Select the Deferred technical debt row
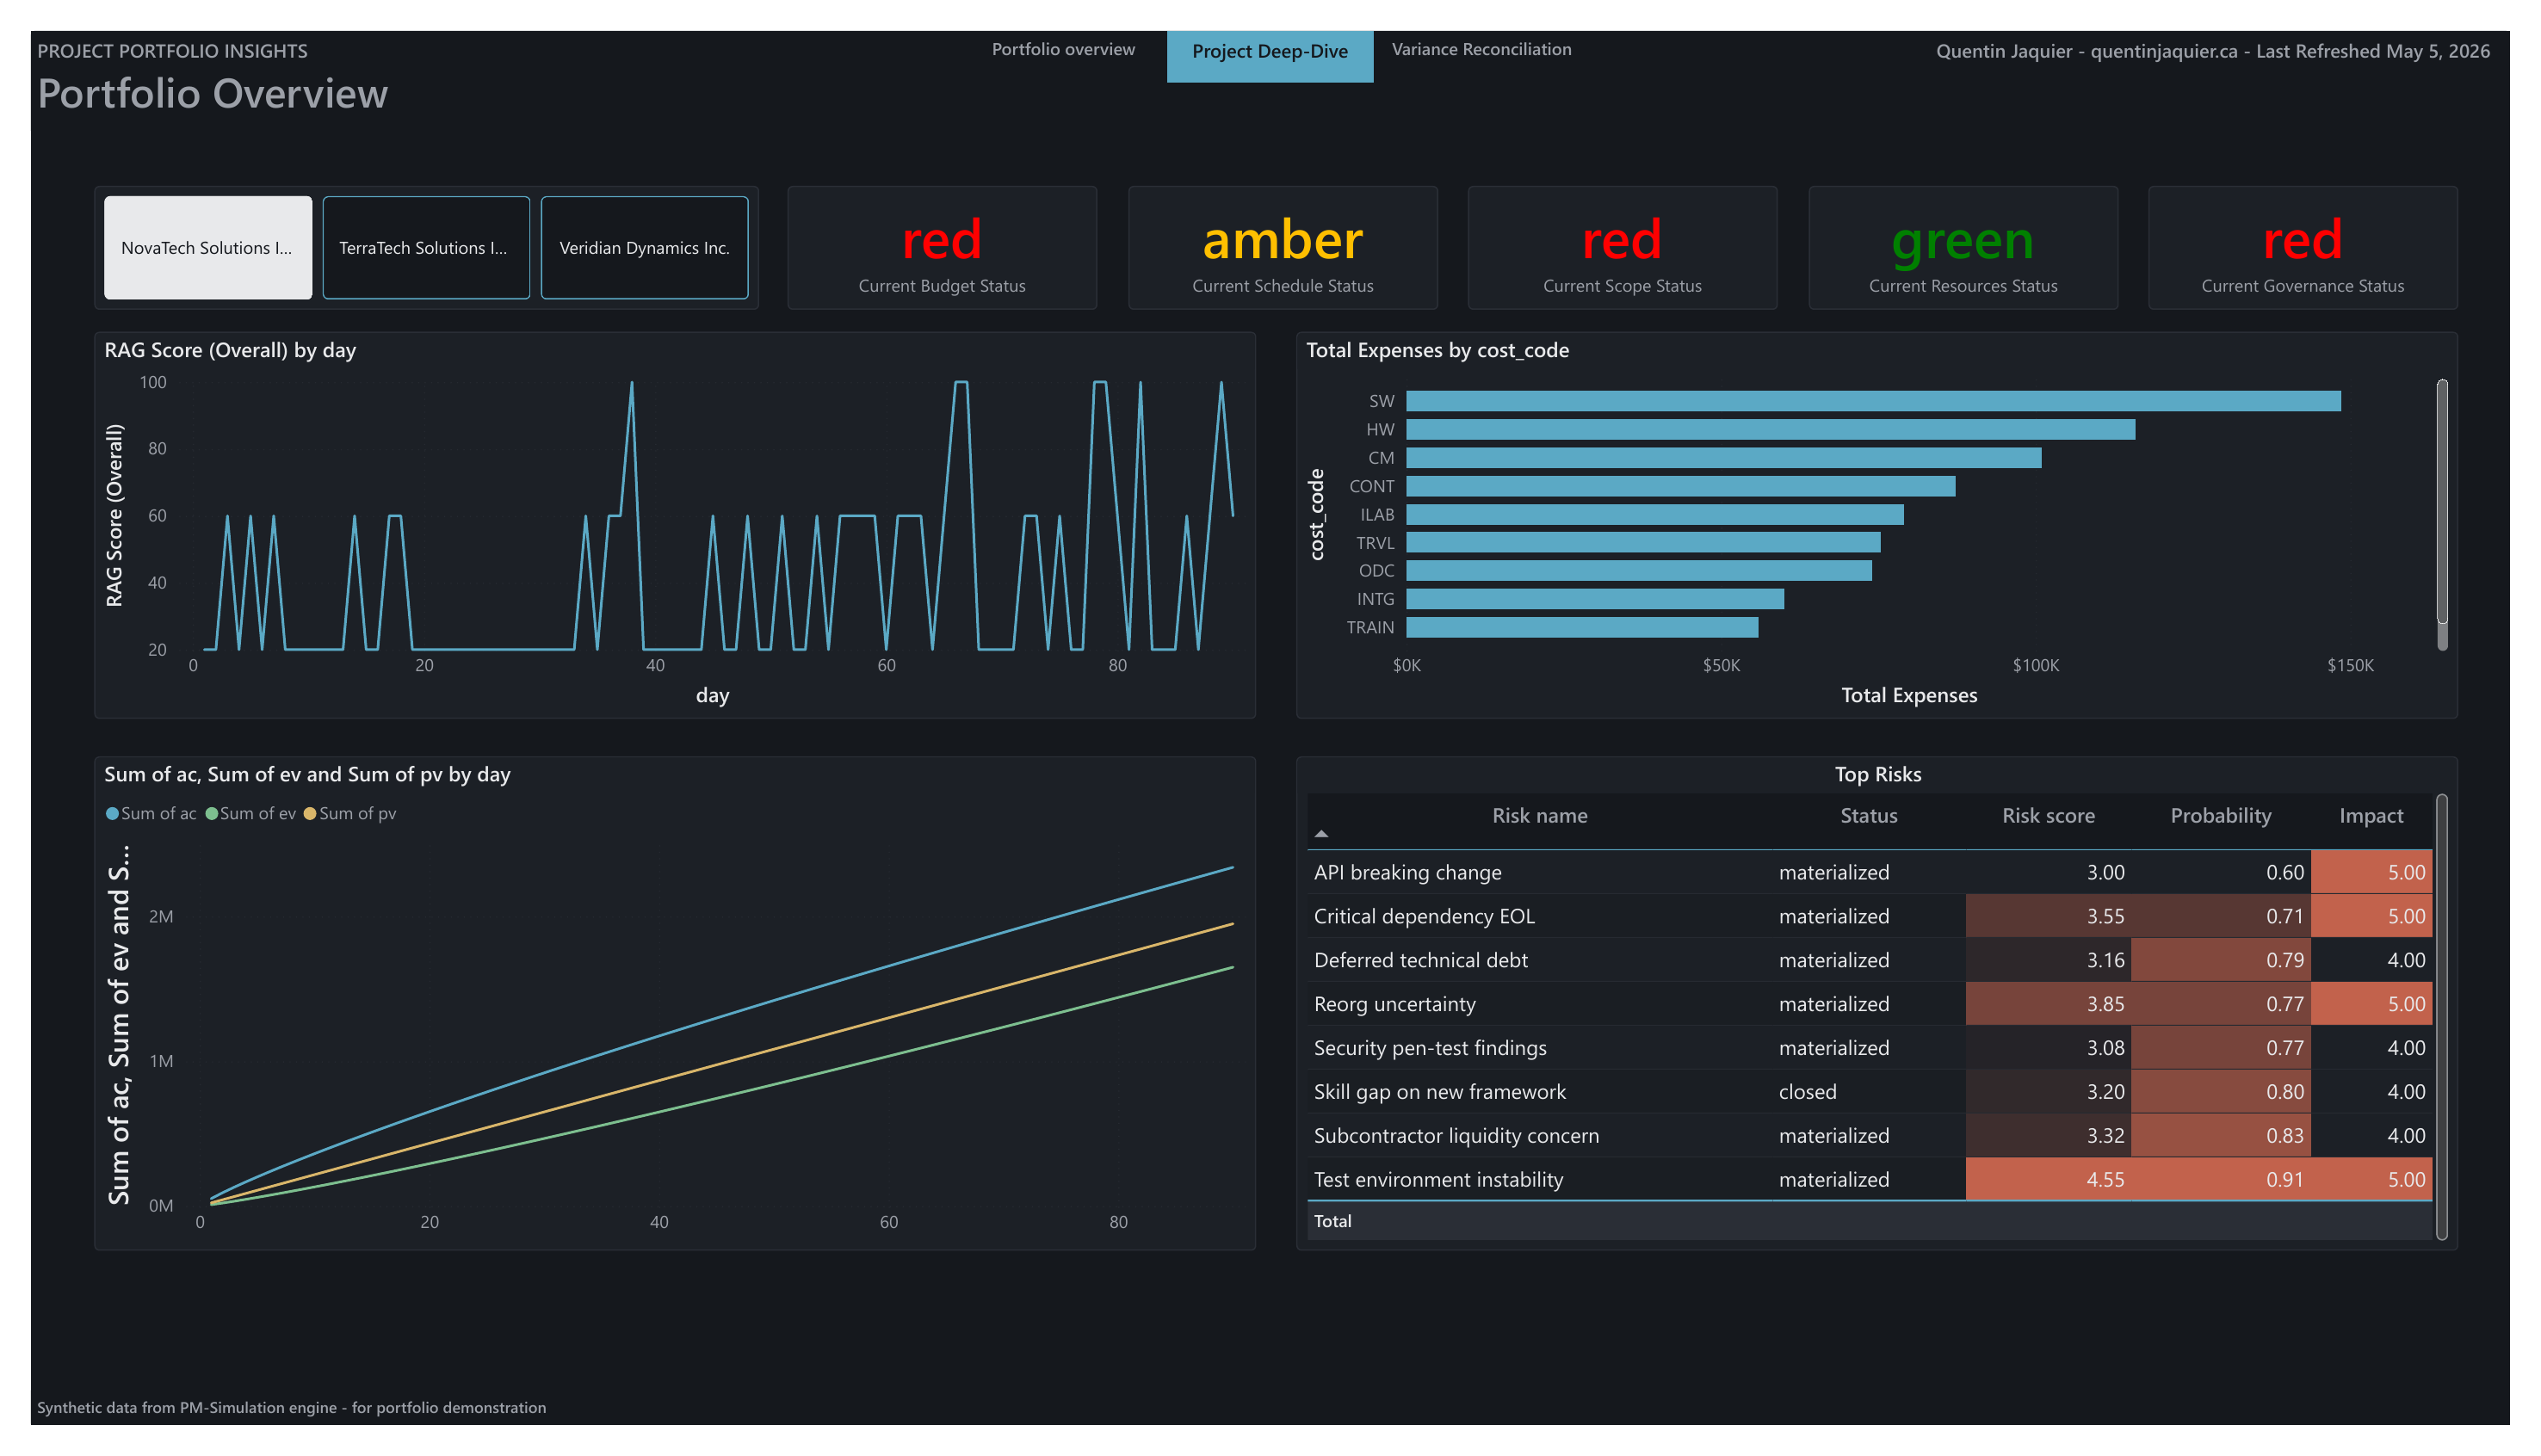The image size is (2541, 1456). pos(1868,960)
